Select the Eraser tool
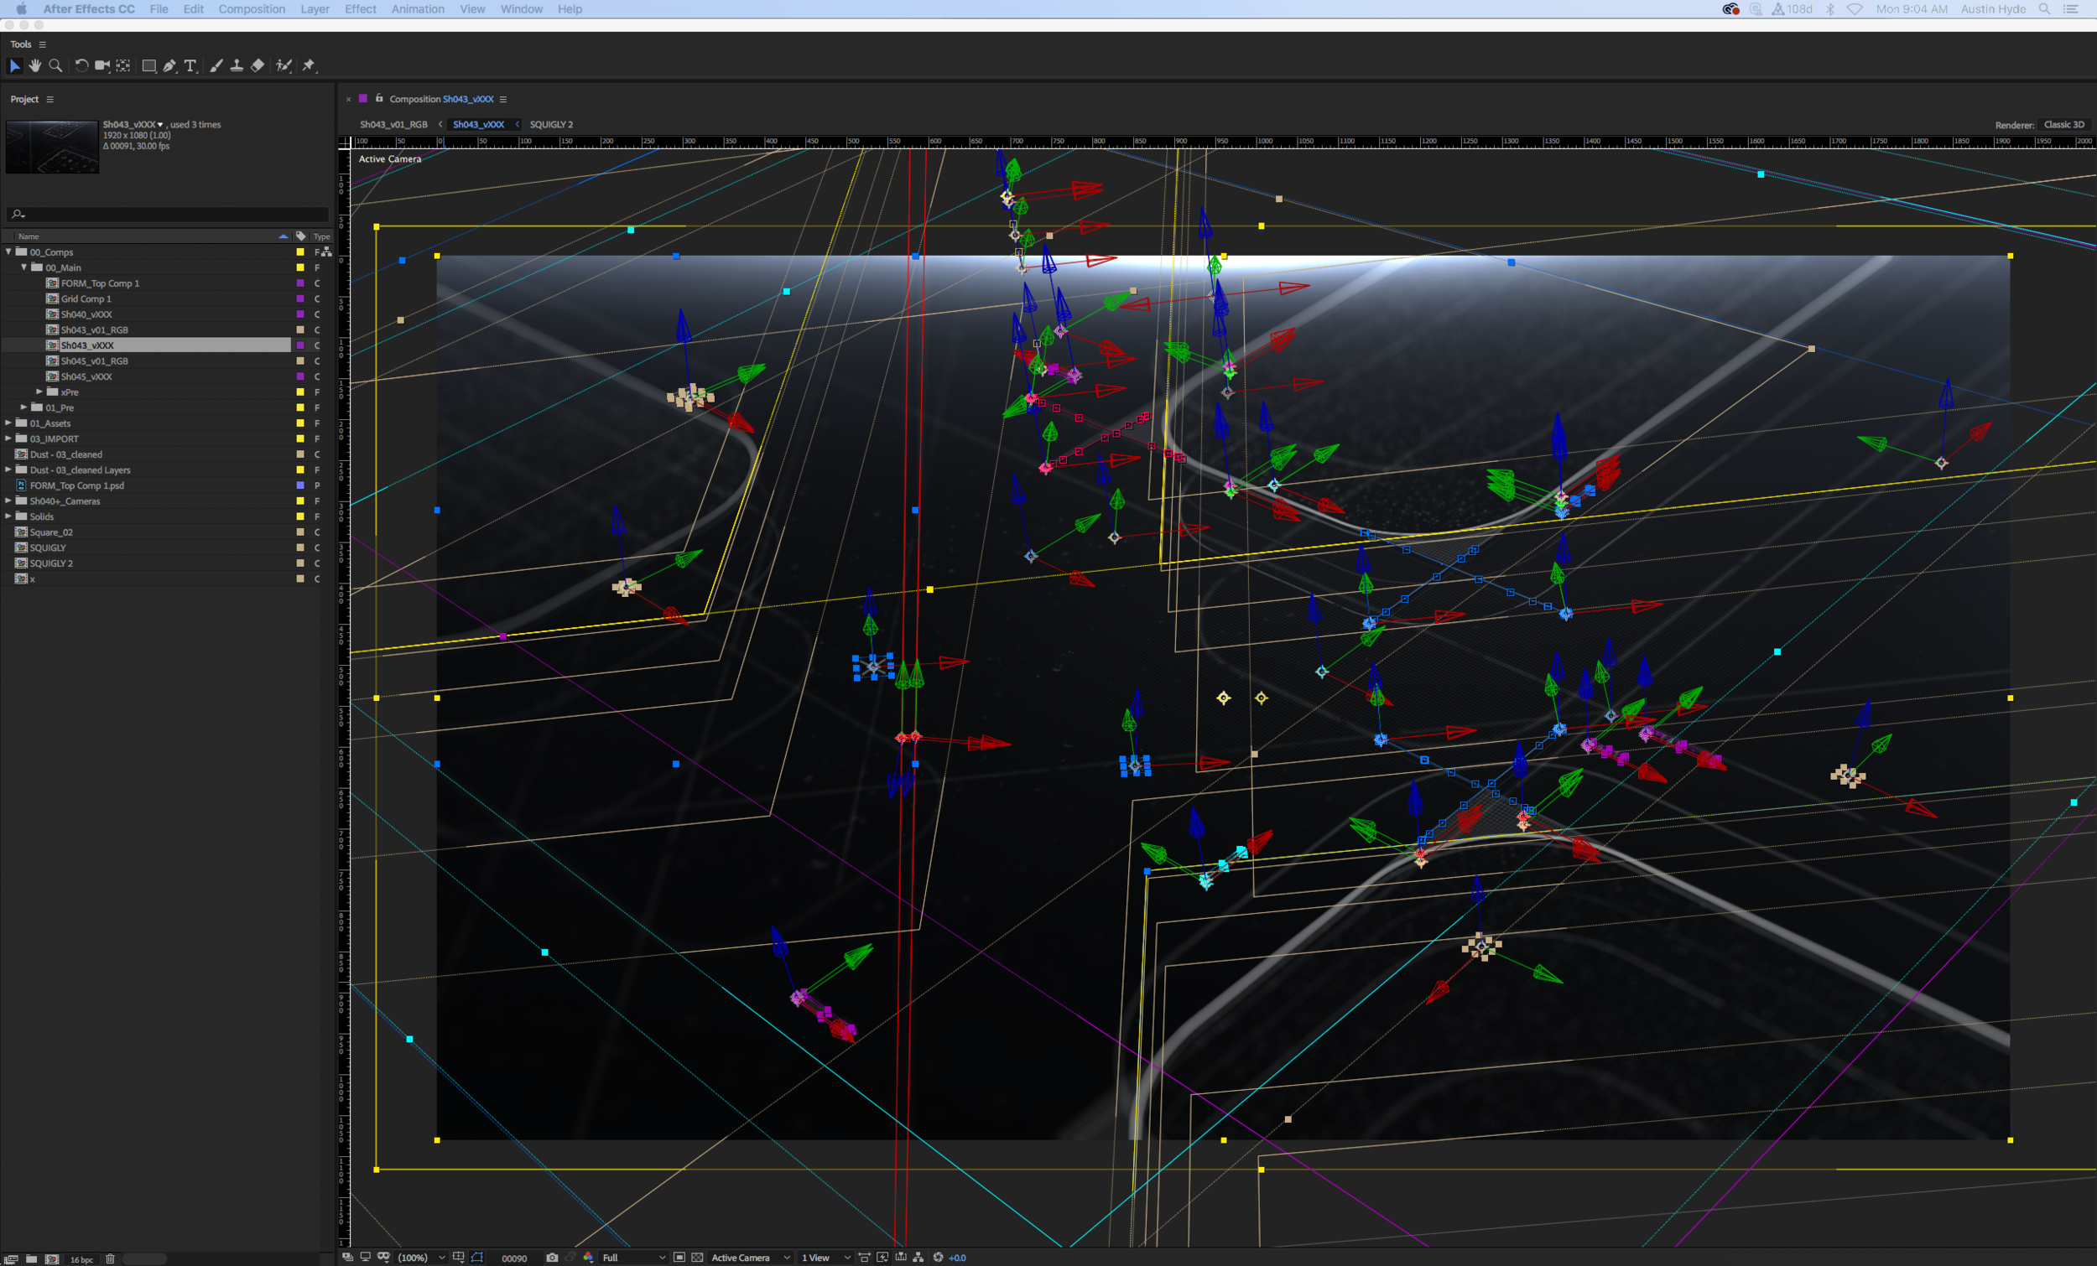 (x=258, y=65)
